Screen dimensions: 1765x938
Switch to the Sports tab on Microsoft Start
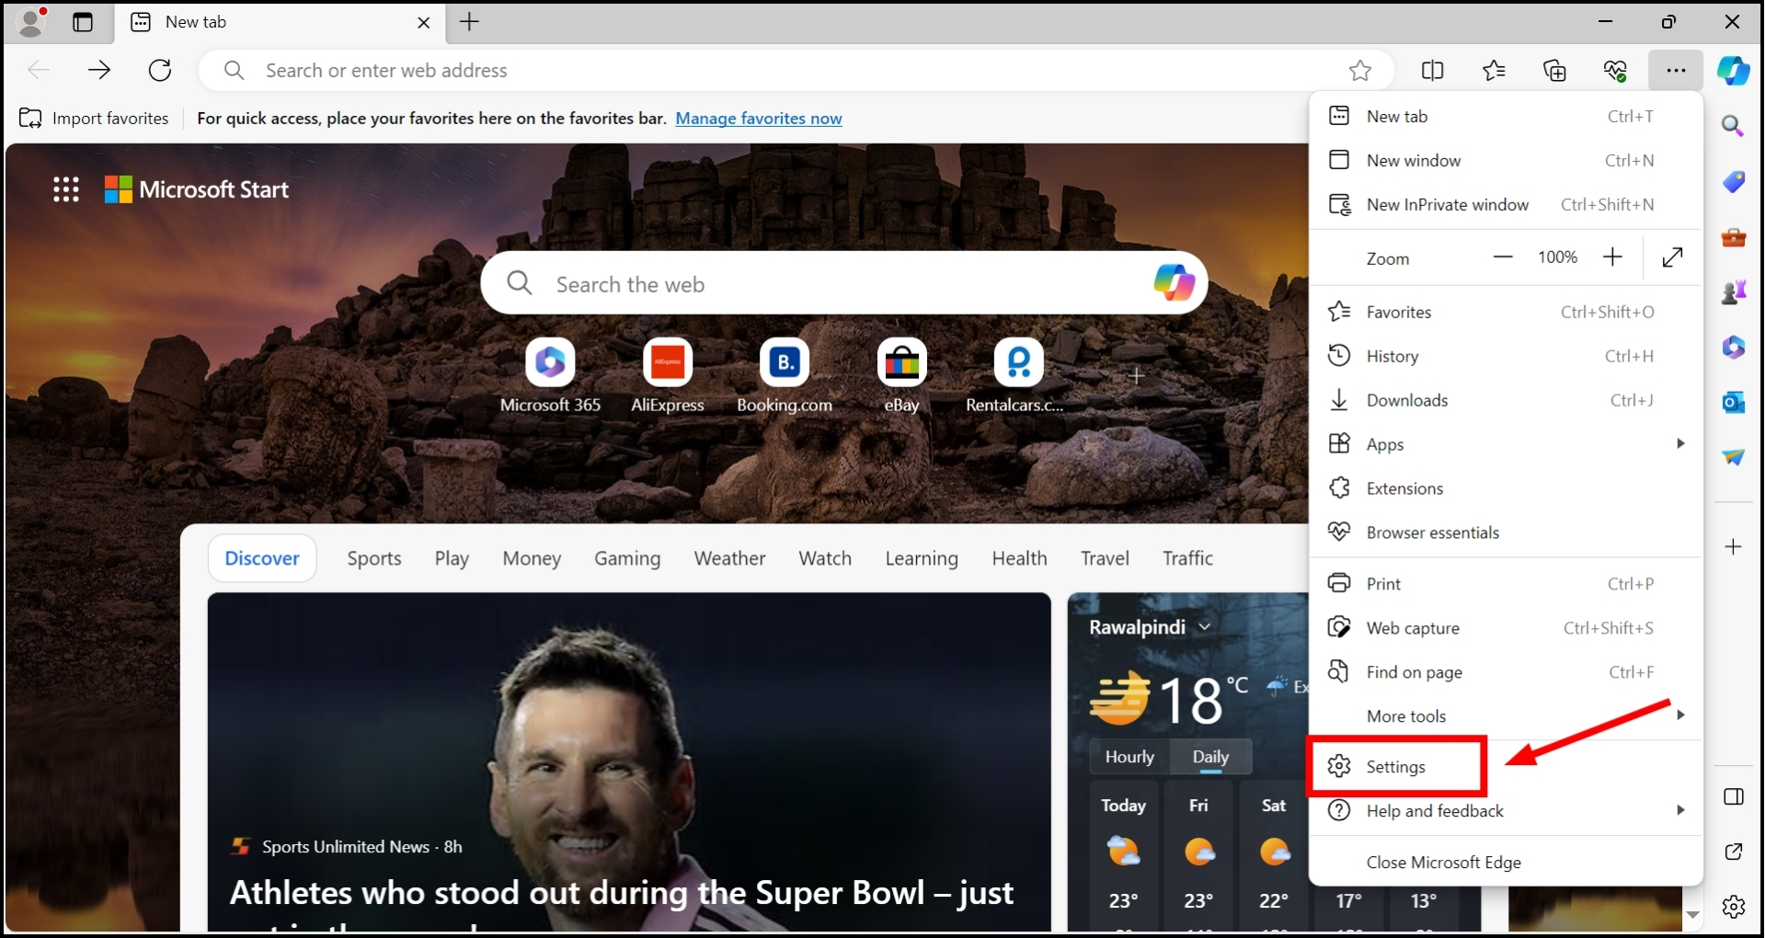click(x=373, y=558)
